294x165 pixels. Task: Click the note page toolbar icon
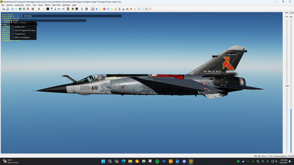point(139,9)
